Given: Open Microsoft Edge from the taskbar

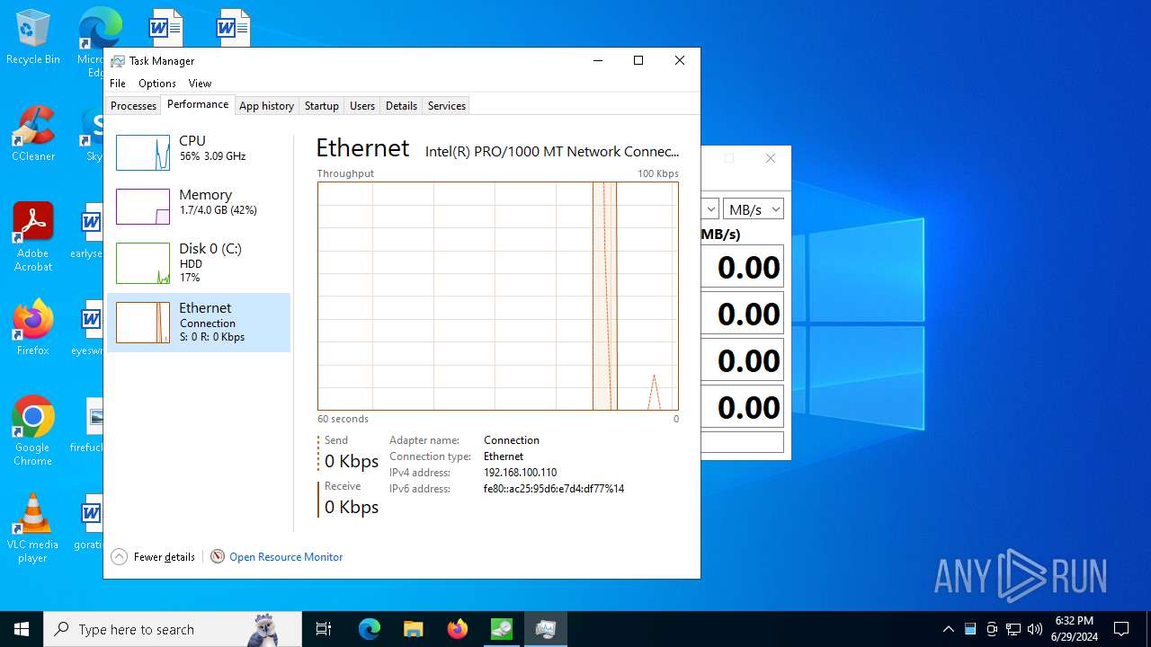Looking at the screenshot, I should coord(370,629).
